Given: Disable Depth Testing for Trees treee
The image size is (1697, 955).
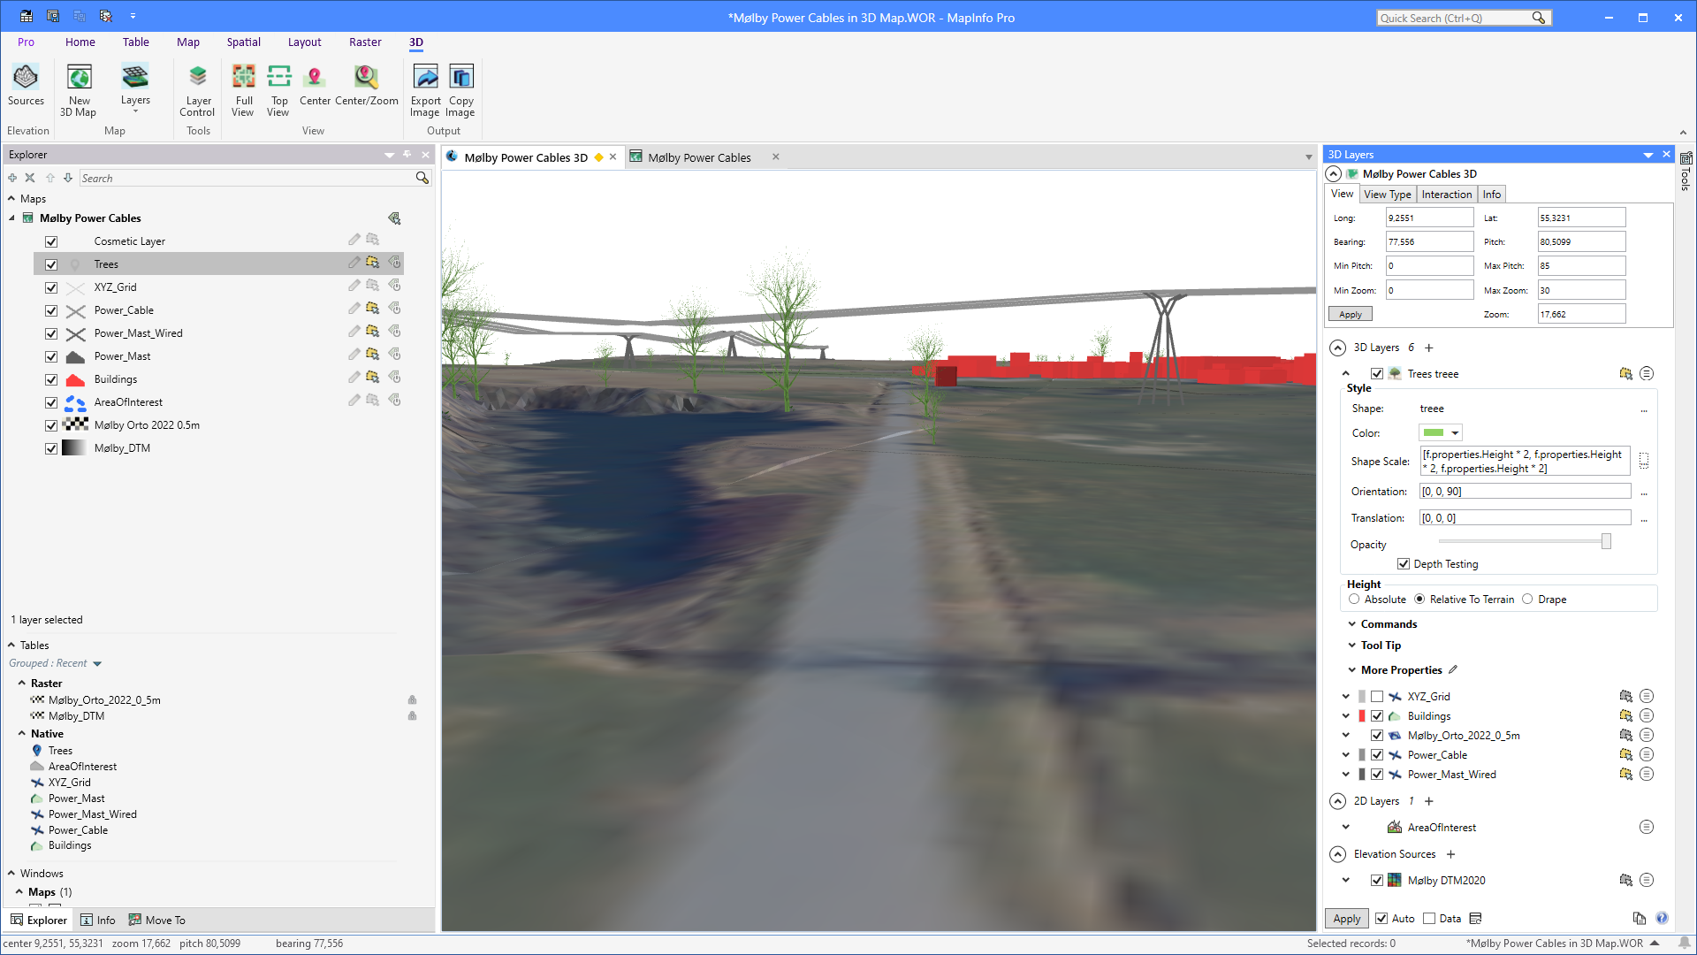Looking at the screenshot, I should 1404,563.
